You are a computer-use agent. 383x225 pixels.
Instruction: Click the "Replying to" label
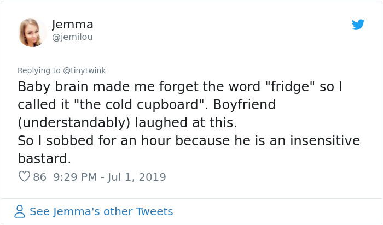click(x=39, y=70)
